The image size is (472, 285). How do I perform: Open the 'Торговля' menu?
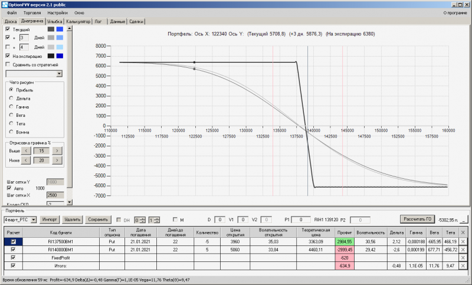coord(32,12)
